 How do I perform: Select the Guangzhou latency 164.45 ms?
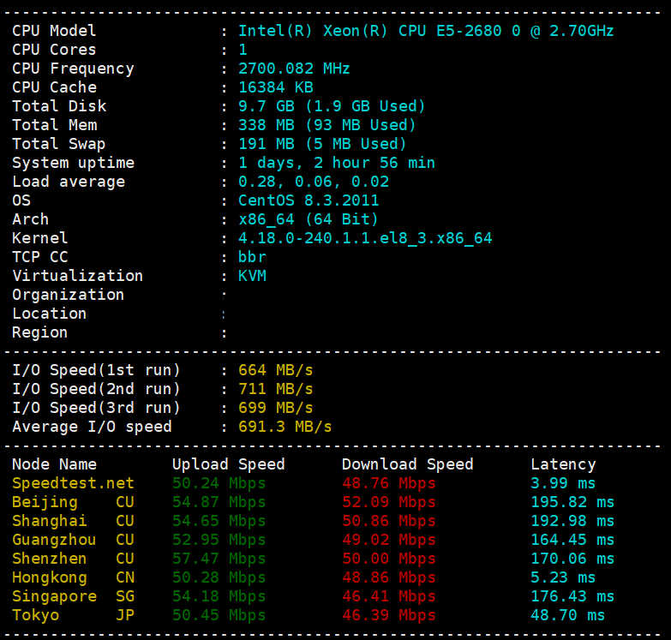coord(572,540)
